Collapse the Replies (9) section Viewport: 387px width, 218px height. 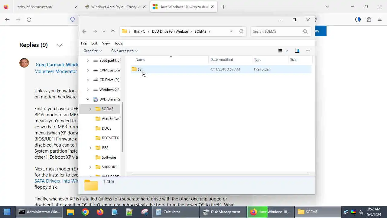pyautogui.click(x=60, y=45)
